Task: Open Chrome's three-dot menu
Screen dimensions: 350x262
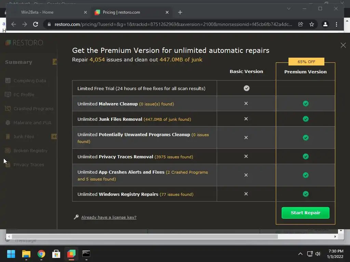Action: (336, 24)
